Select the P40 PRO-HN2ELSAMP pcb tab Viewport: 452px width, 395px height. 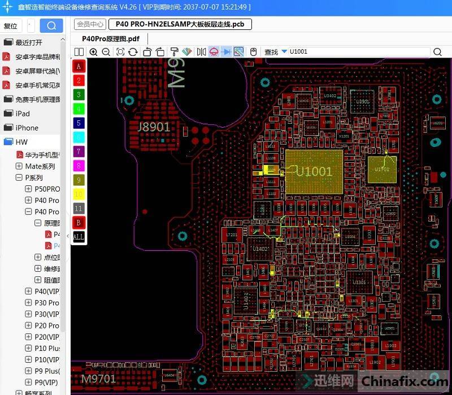pyautogui.click(x=180, y=24)
